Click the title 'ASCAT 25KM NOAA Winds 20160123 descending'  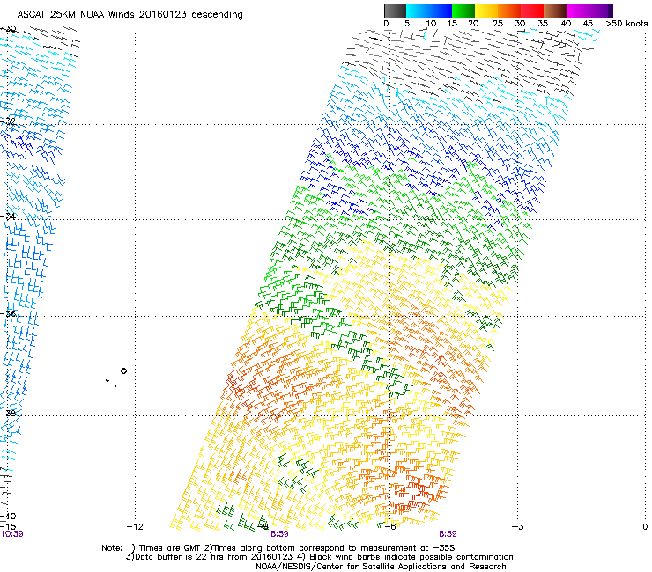tap(130, 15)
